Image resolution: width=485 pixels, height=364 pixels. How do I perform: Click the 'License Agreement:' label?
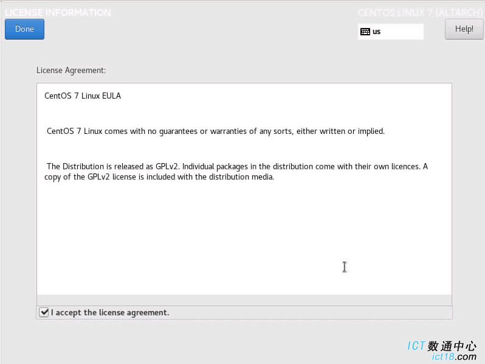(x=71, y=71)
